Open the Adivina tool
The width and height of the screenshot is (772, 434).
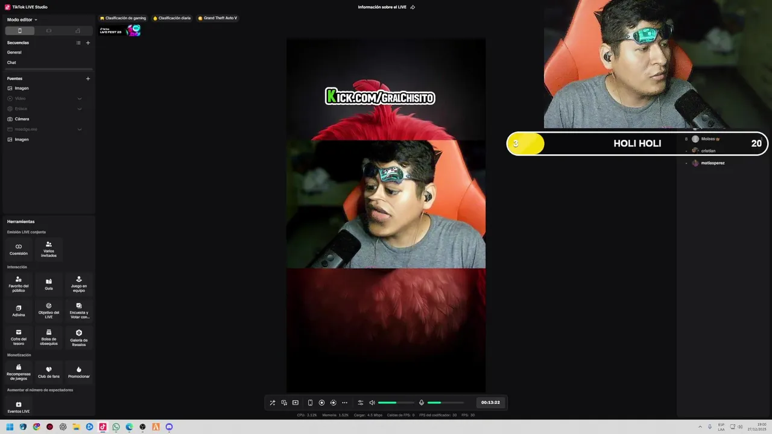click(x=19, y=310)
